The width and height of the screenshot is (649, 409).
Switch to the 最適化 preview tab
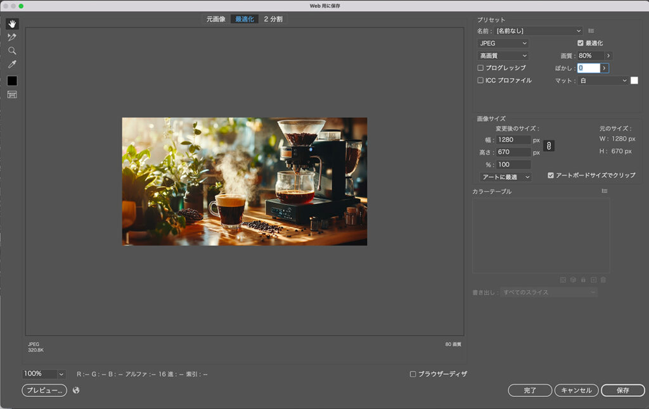click(245, 19)
